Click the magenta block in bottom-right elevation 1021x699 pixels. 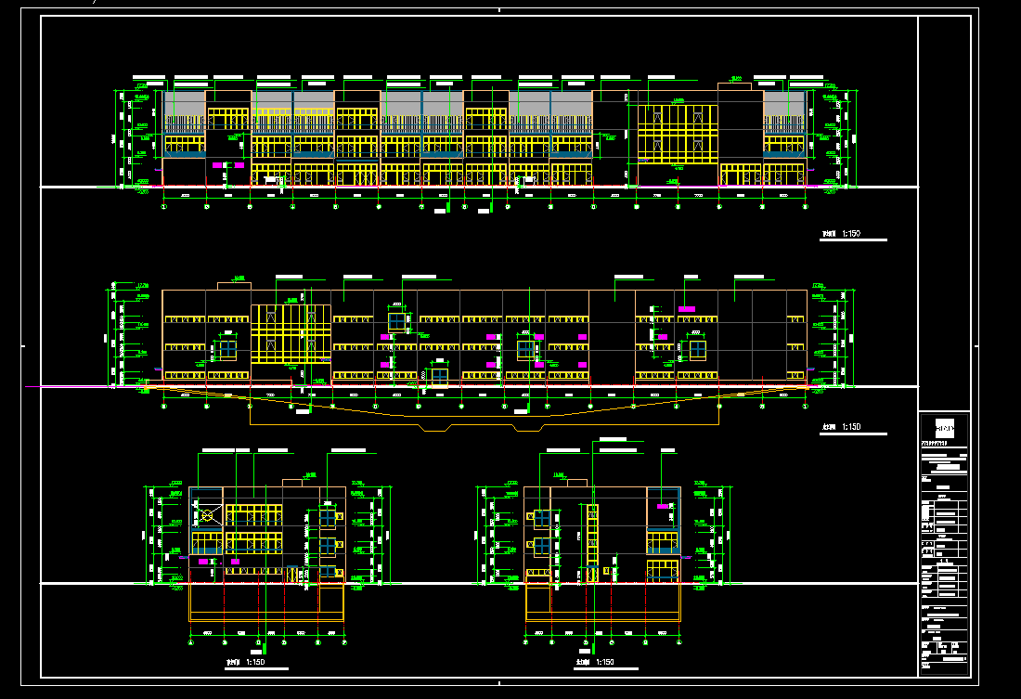click(663, 506)
